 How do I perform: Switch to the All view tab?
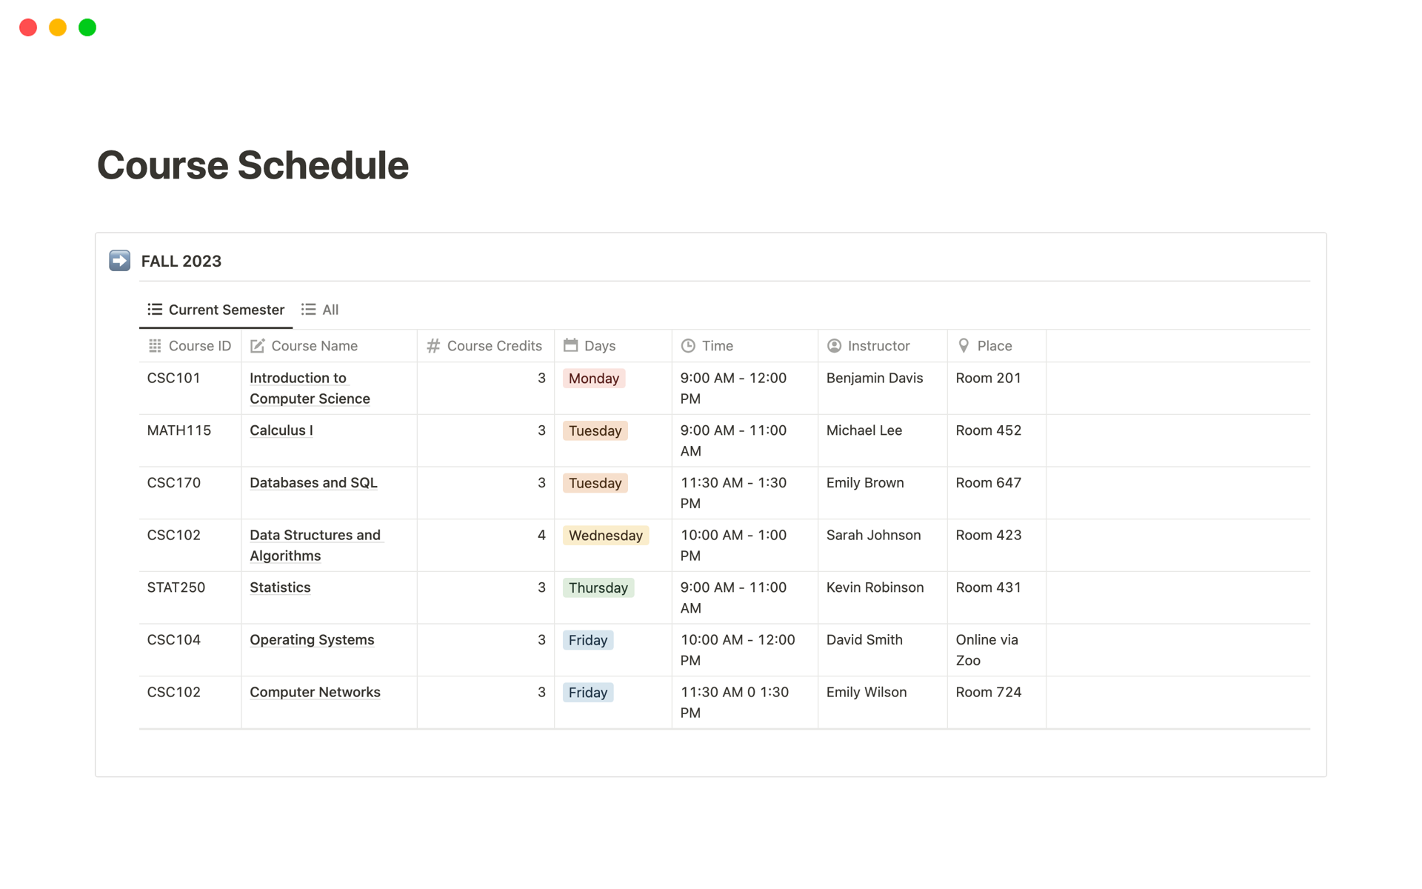320,310
